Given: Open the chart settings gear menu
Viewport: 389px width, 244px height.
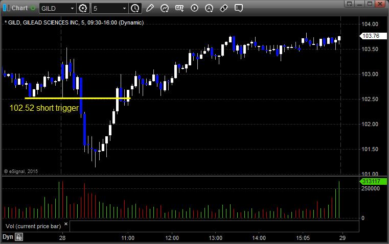Looking at the screenshot, I should pos(83,8).
